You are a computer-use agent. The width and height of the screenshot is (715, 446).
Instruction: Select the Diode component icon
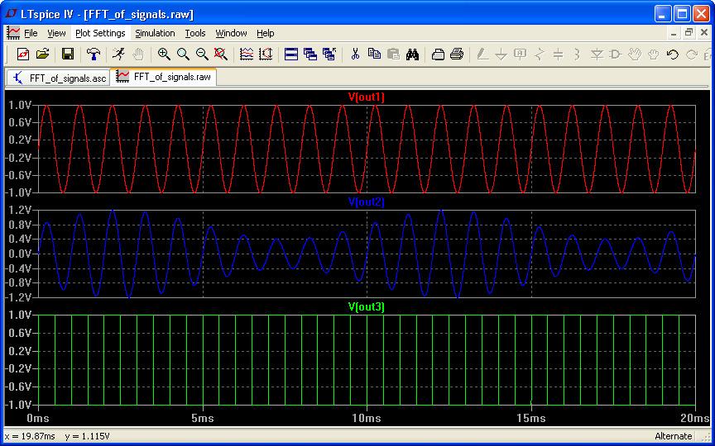[597, 55]
